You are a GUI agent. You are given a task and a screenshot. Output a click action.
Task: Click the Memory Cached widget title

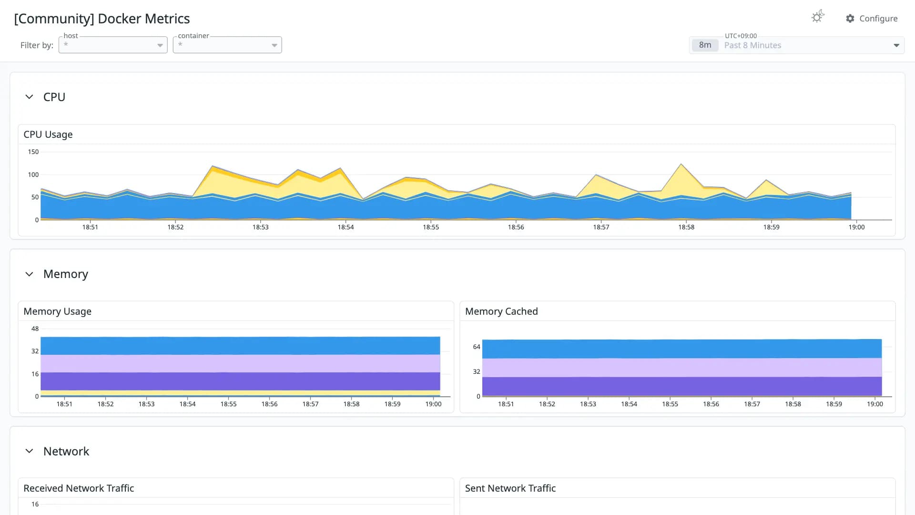(x=501, y=311)
